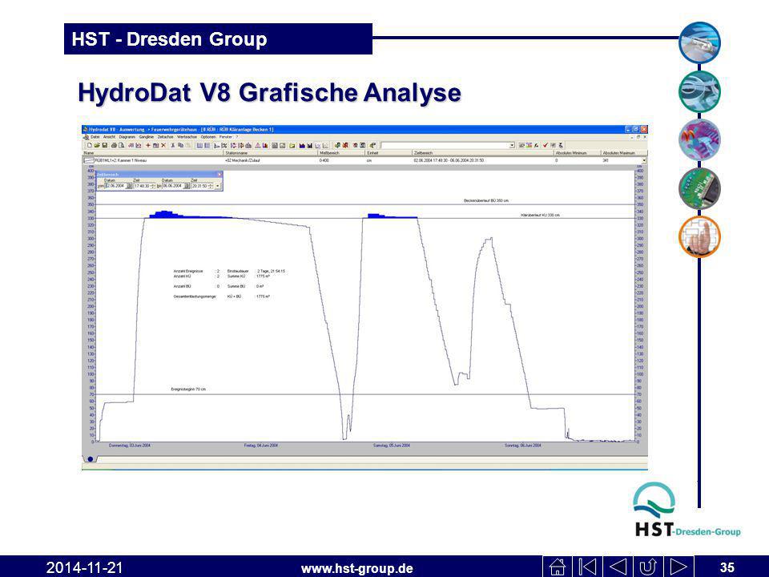Click the open folder toolbar icon
This screenshot has width=769, height=577.
click(x=97, y=145)
